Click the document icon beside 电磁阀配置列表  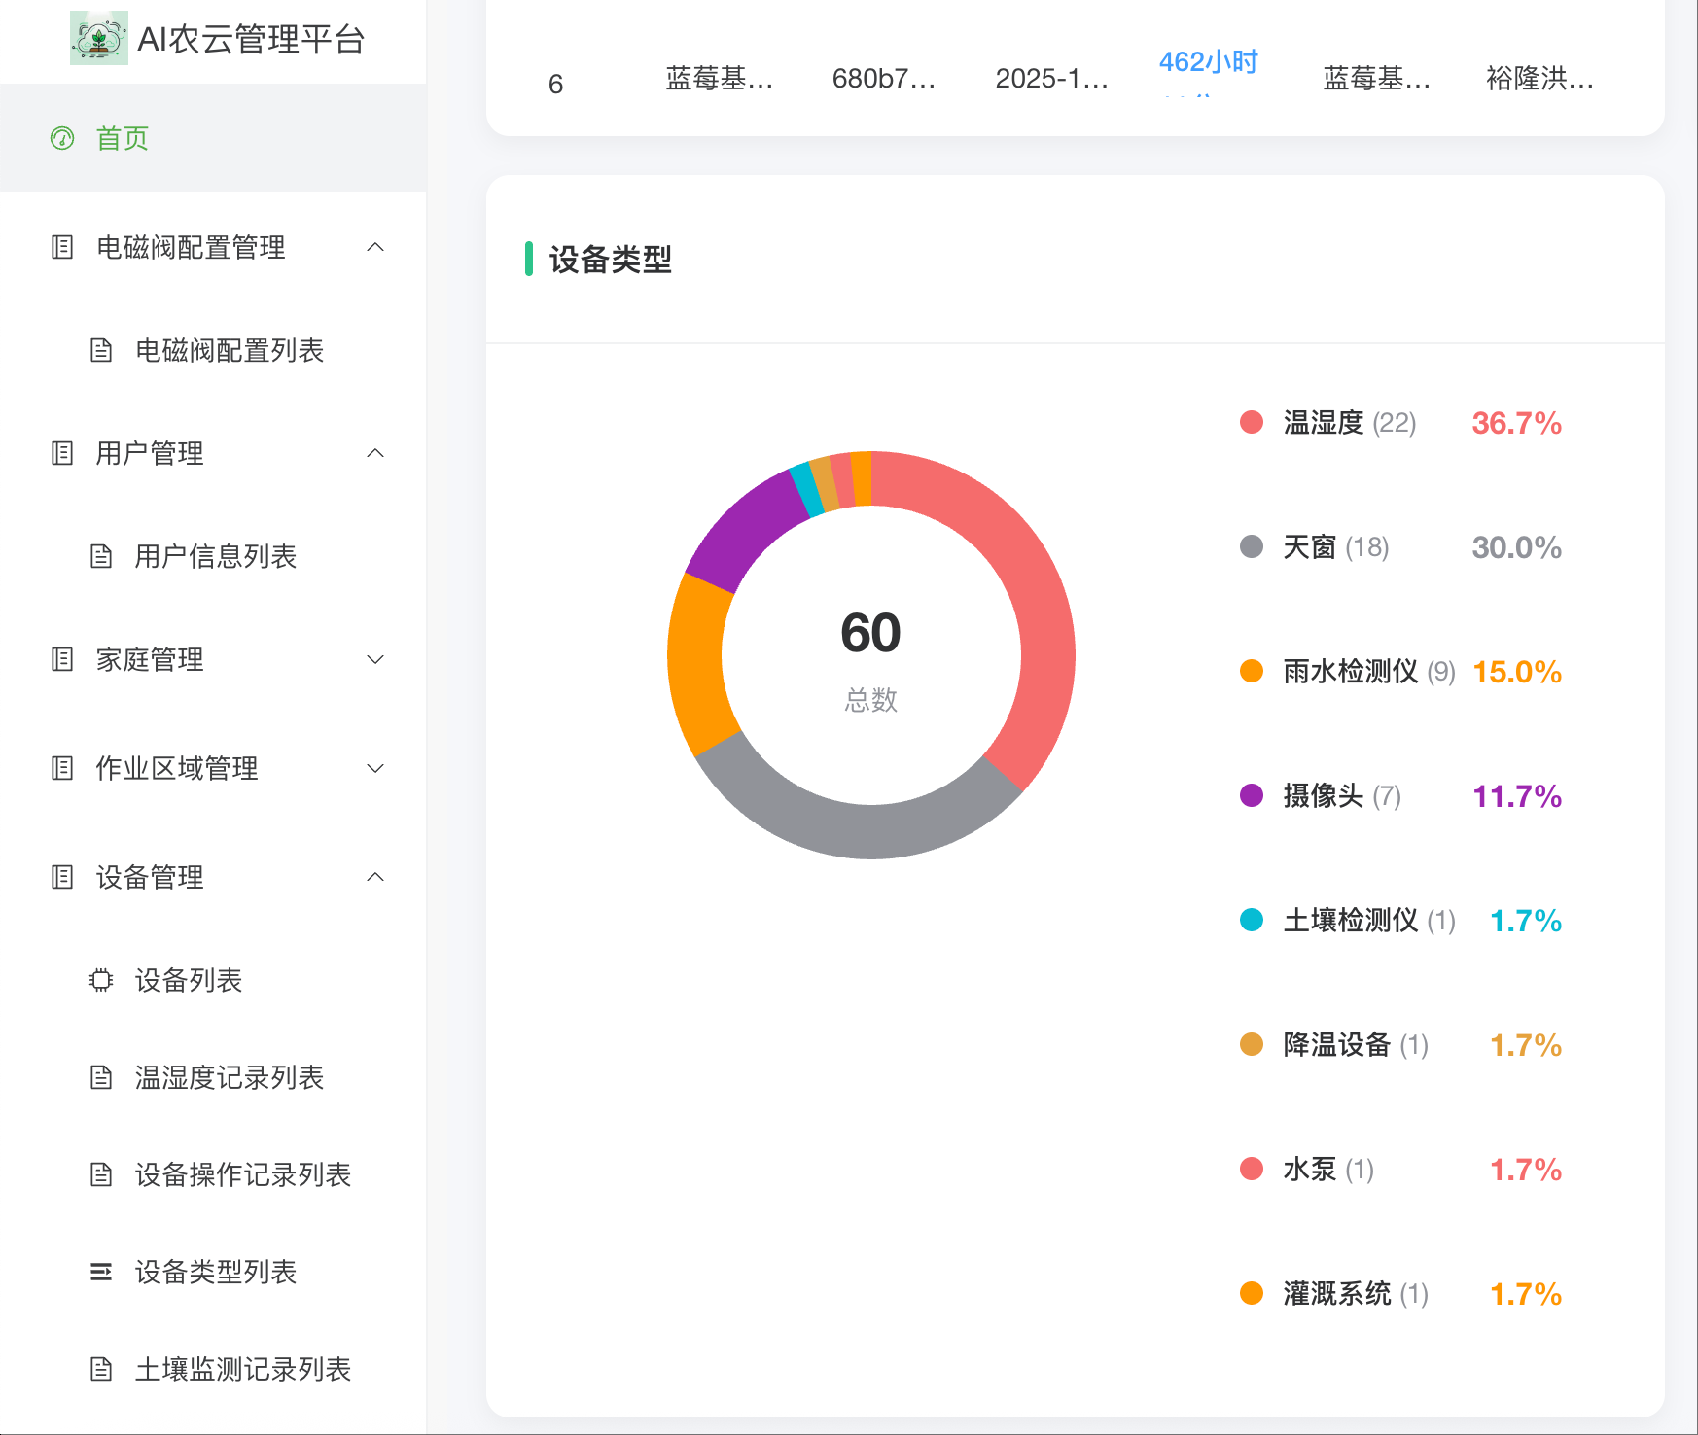[x=102, y=351]
